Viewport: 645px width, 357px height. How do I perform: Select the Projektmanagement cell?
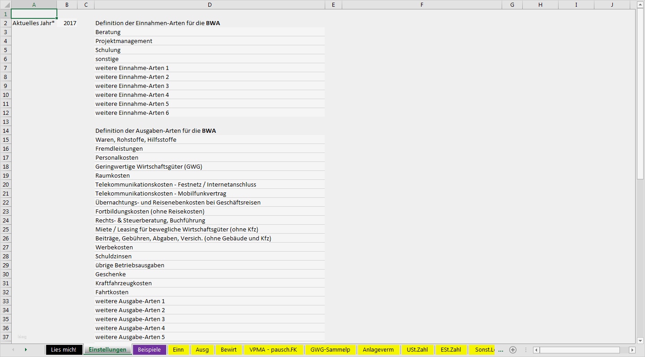(210, 41)
